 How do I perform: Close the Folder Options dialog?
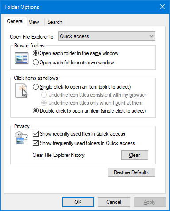(162, 7)
